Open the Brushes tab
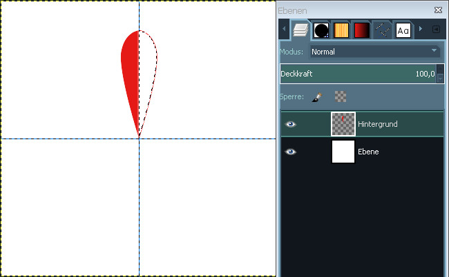449x277 pixels. (x=321, y=30)
